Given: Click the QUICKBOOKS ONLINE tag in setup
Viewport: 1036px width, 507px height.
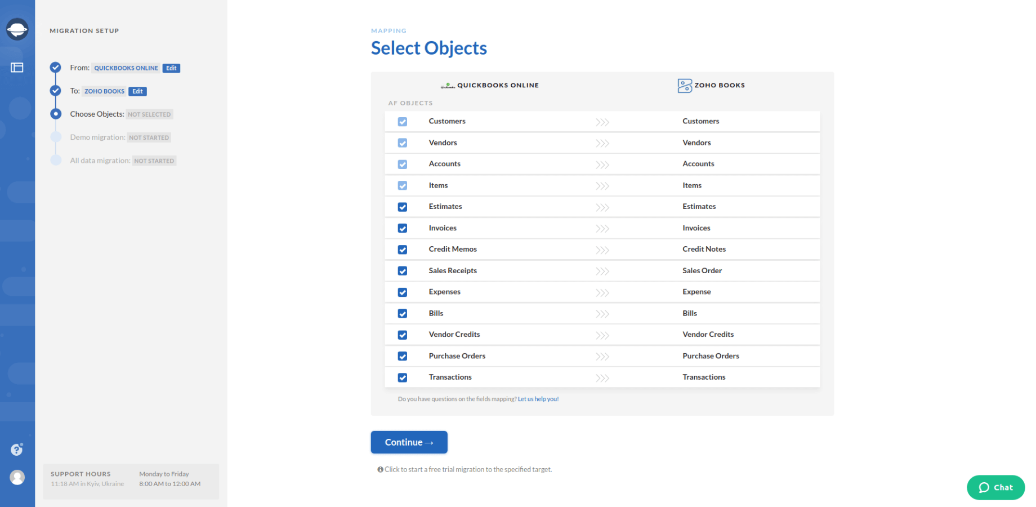Looking at the screenshot, I should coord(126,68).
